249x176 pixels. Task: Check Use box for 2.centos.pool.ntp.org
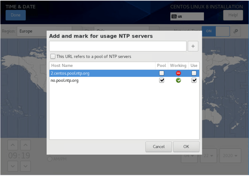194,73
